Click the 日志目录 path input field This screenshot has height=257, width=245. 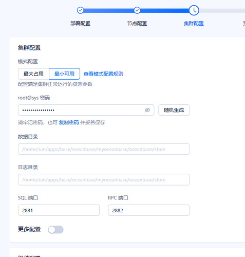(104, 179)
